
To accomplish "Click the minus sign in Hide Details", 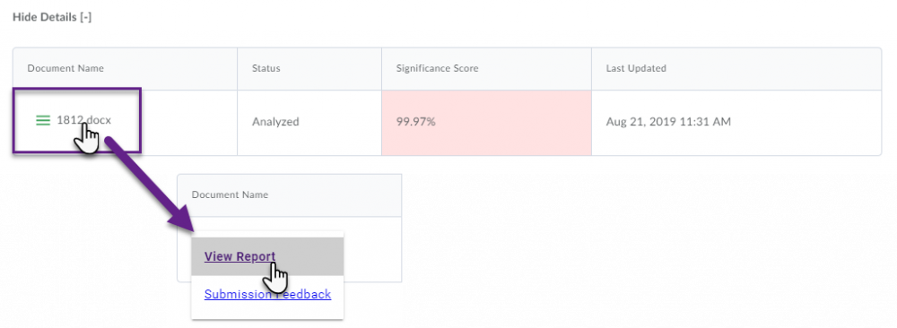I will click(86, 17).
